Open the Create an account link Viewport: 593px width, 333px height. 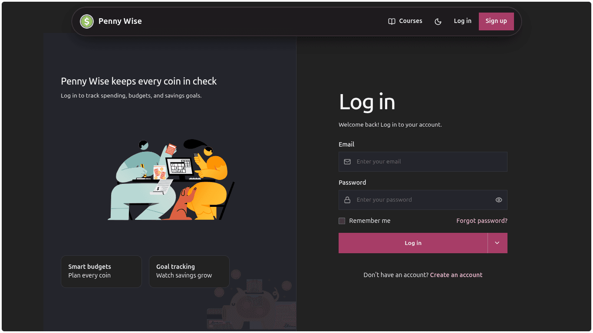point(456,275)
